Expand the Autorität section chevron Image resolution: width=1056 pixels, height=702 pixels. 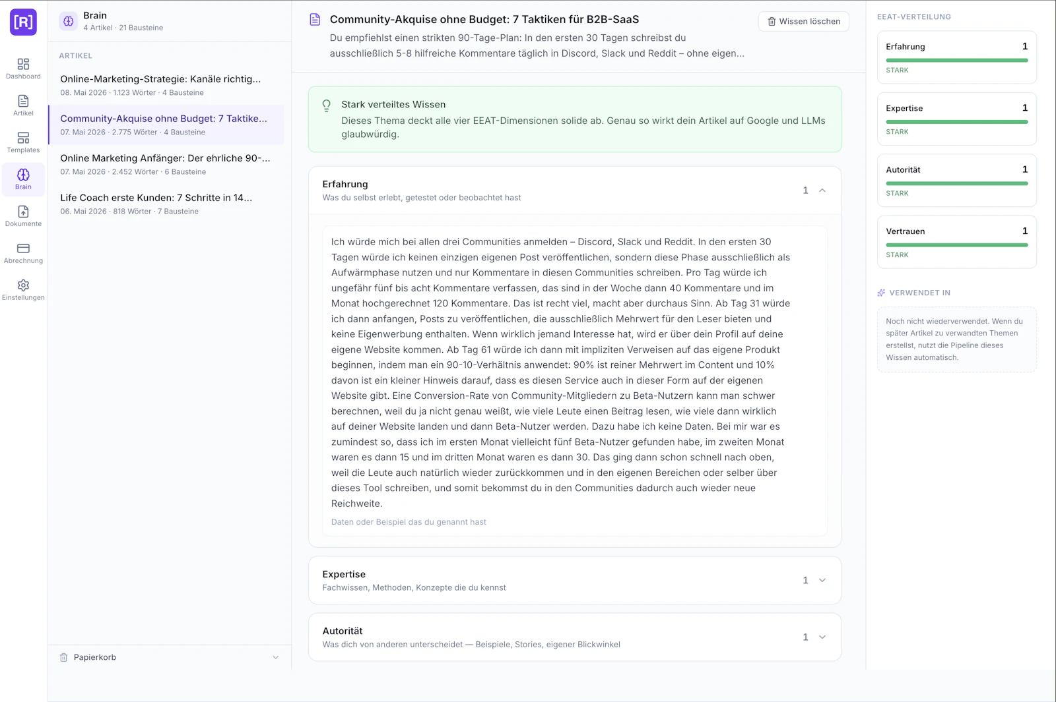click(x=822, y=637)
